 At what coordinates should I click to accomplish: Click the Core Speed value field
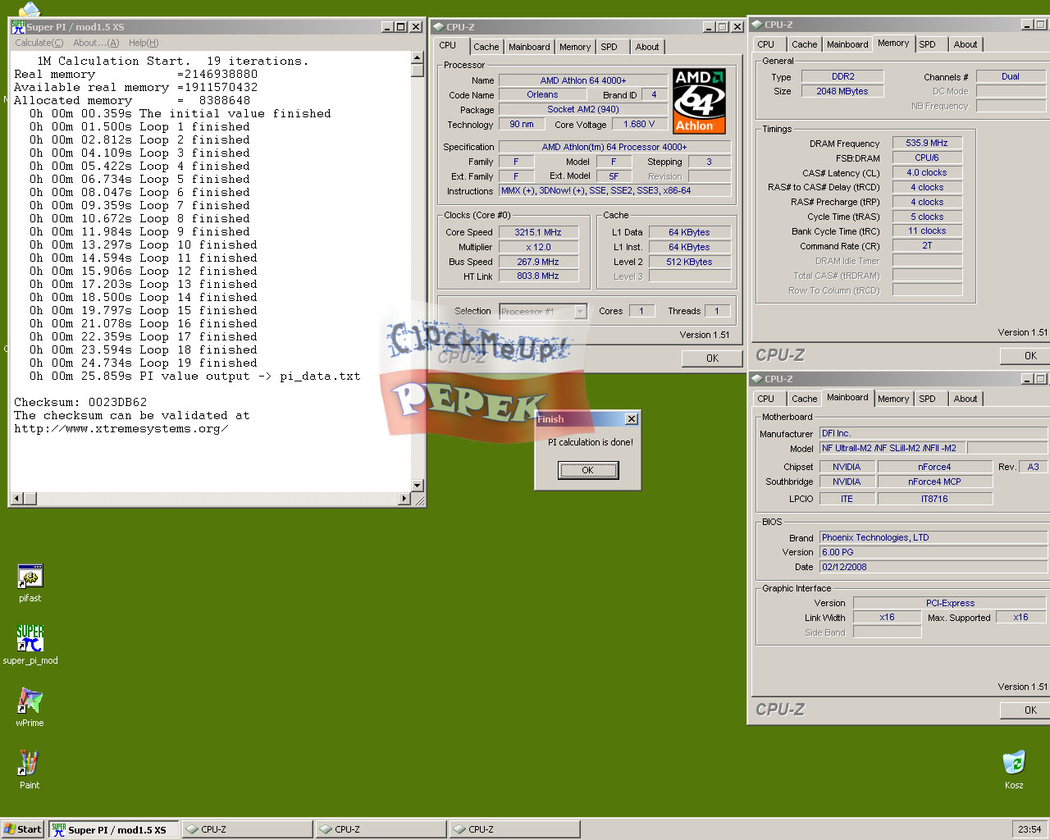tap(538, 232)
